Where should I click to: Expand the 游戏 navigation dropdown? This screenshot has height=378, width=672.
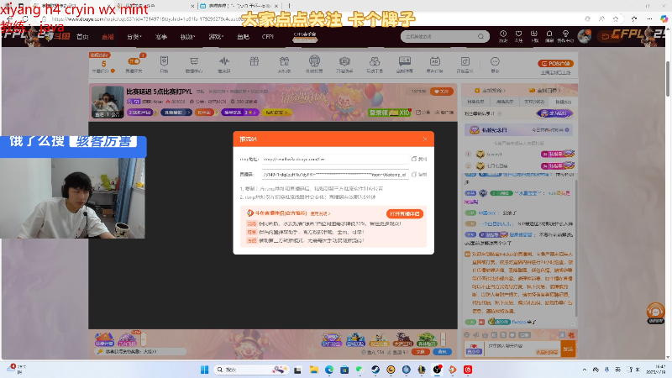pyautogui.click(x=215, y=37)
